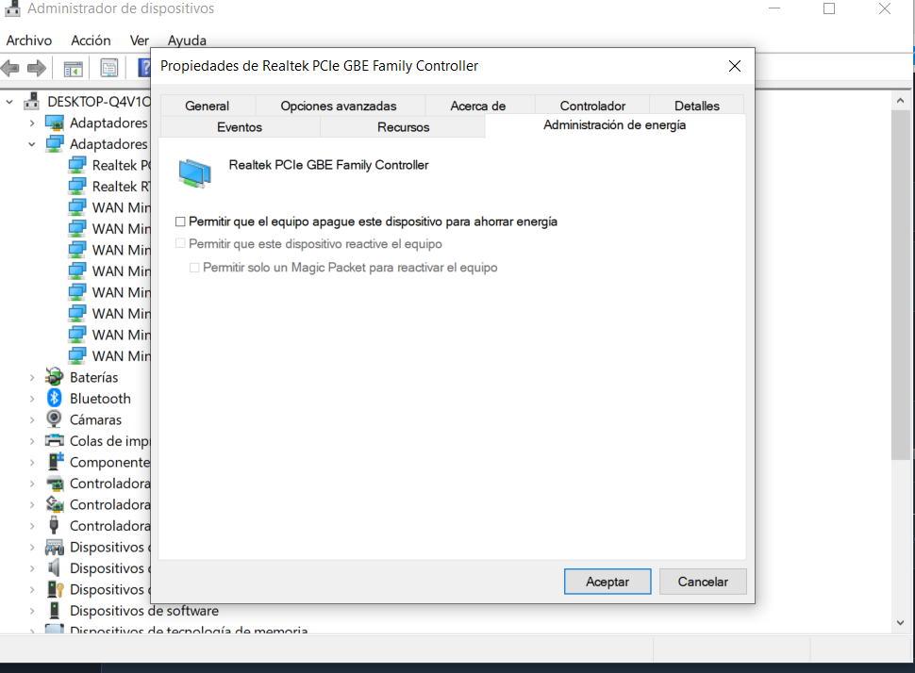The height and width of the screenshot is (673, 915).
Task: Select 'Dispositivos de software' tree item
Action: (144, 611)
